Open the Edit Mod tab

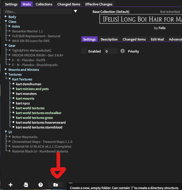(x=157, y=39)
